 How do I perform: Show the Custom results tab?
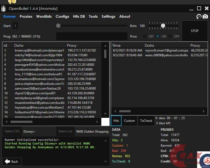coord(129,121)
